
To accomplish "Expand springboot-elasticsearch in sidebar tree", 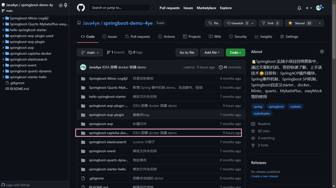I will [3, 59].
